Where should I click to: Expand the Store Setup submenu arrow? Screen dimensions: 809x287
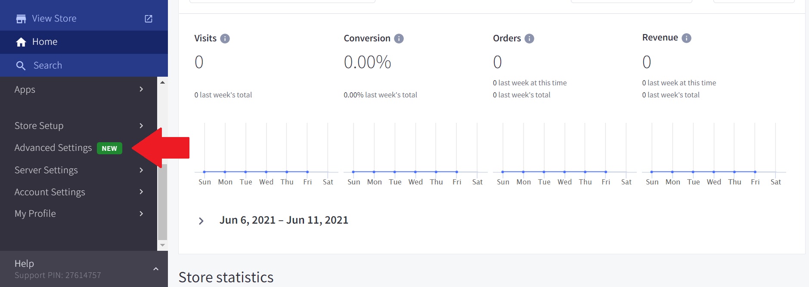(x=141, y=126)
